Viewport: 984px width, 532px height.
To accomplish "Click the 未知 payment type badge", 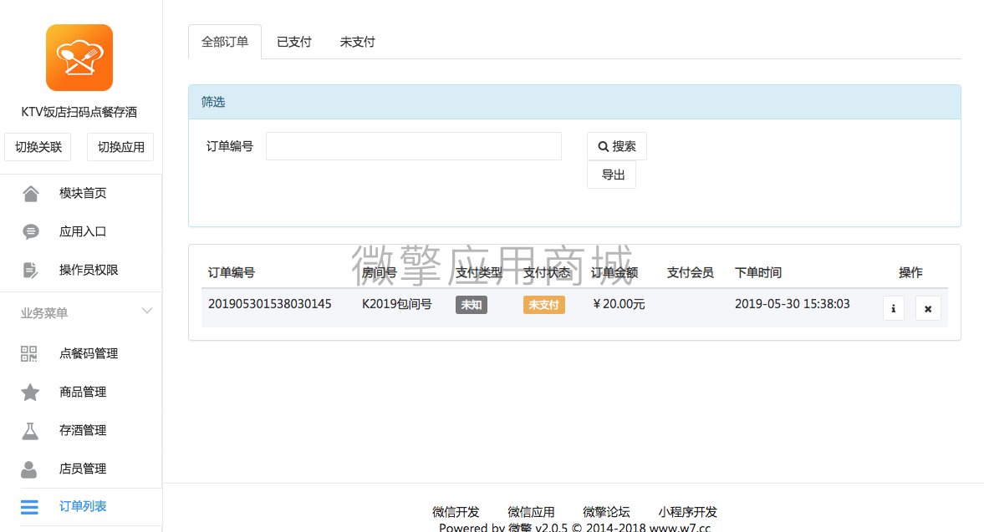I will coord(472,305).
